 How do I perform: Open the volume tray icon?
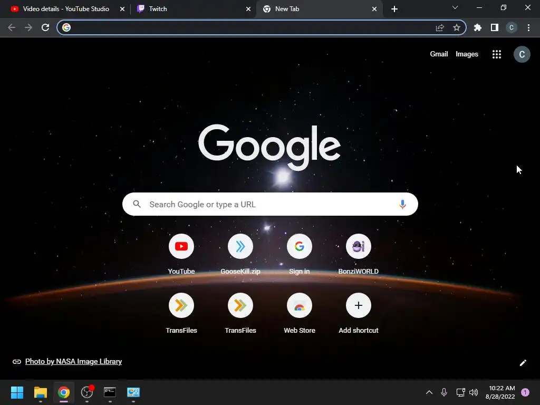474,392
